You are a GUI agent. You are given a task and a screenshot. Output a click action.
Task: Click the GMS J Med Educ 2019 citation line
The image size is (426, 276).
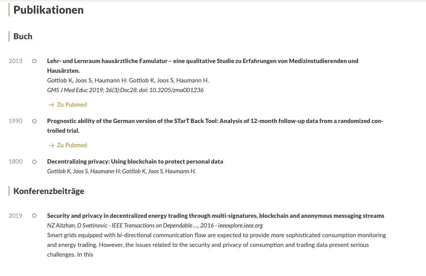click(x=125, y=90)
